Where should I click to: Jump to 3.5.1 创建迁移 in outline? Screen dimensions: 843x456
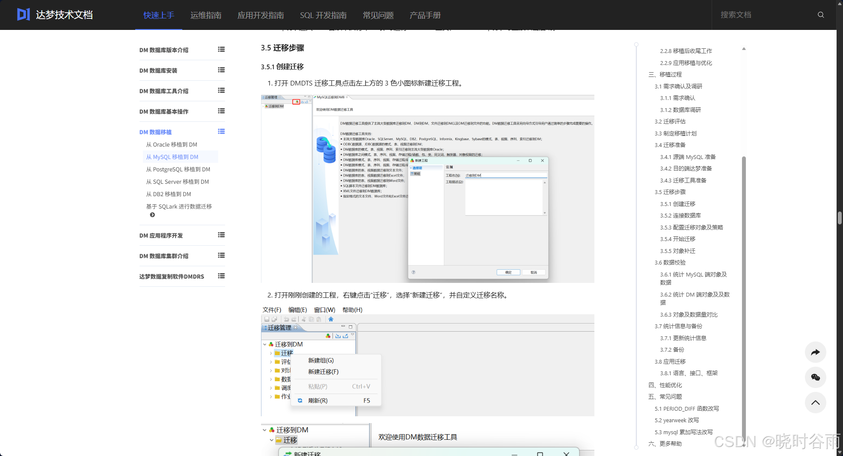677,204
